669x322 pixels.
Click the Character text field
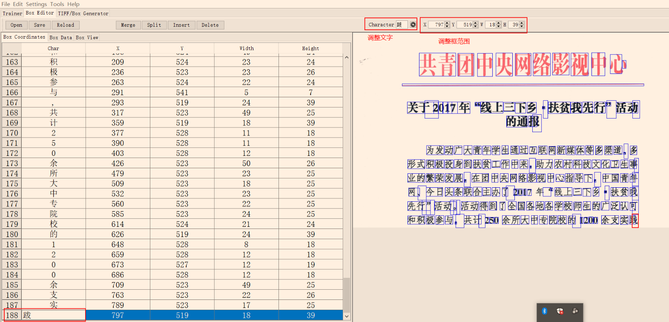(402, 25)
